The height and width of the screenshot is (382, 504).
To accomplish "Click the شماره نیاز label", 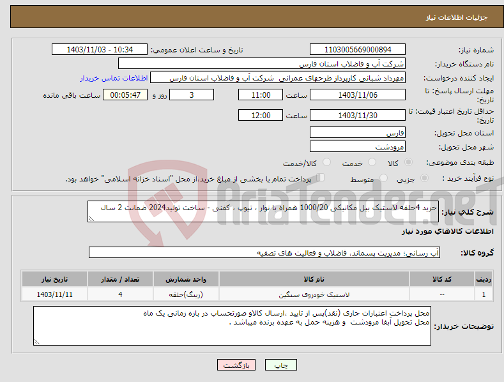I will [476, 50].
